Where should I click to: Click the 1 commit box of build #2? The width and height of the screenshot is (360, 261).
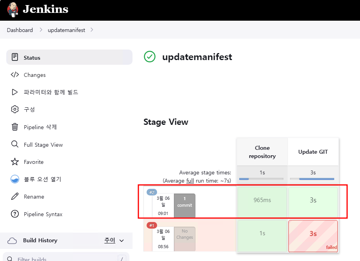click(184, 206)
